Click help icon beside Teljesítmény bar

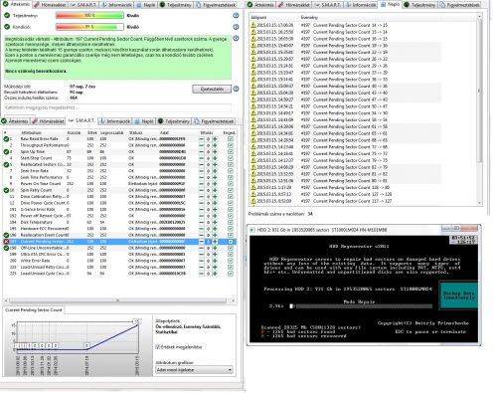(236, 15)
